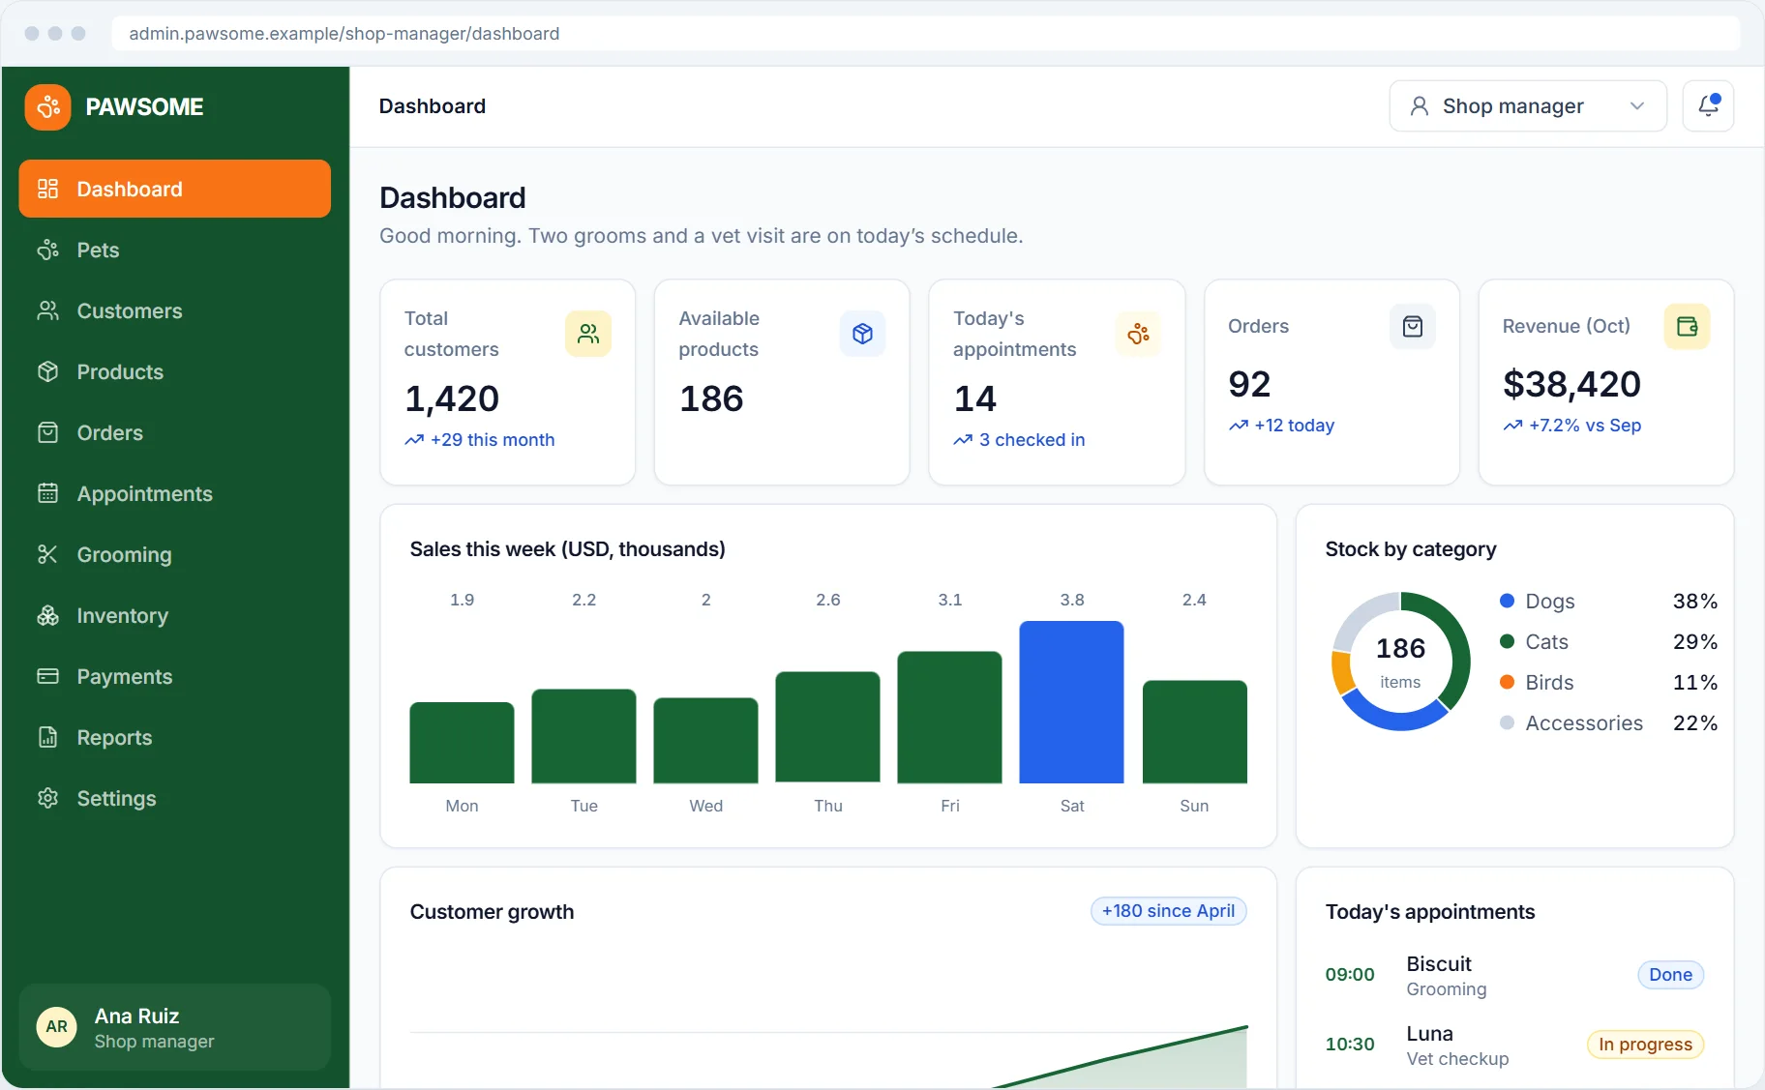
Task: Click the 3 checked in text
Action: pyautogui.click(x=1032, y=440)
